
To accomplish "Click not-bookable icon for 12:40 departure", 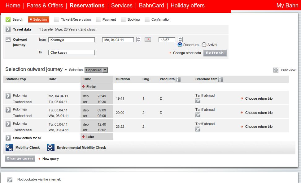I will click(198, 129).
